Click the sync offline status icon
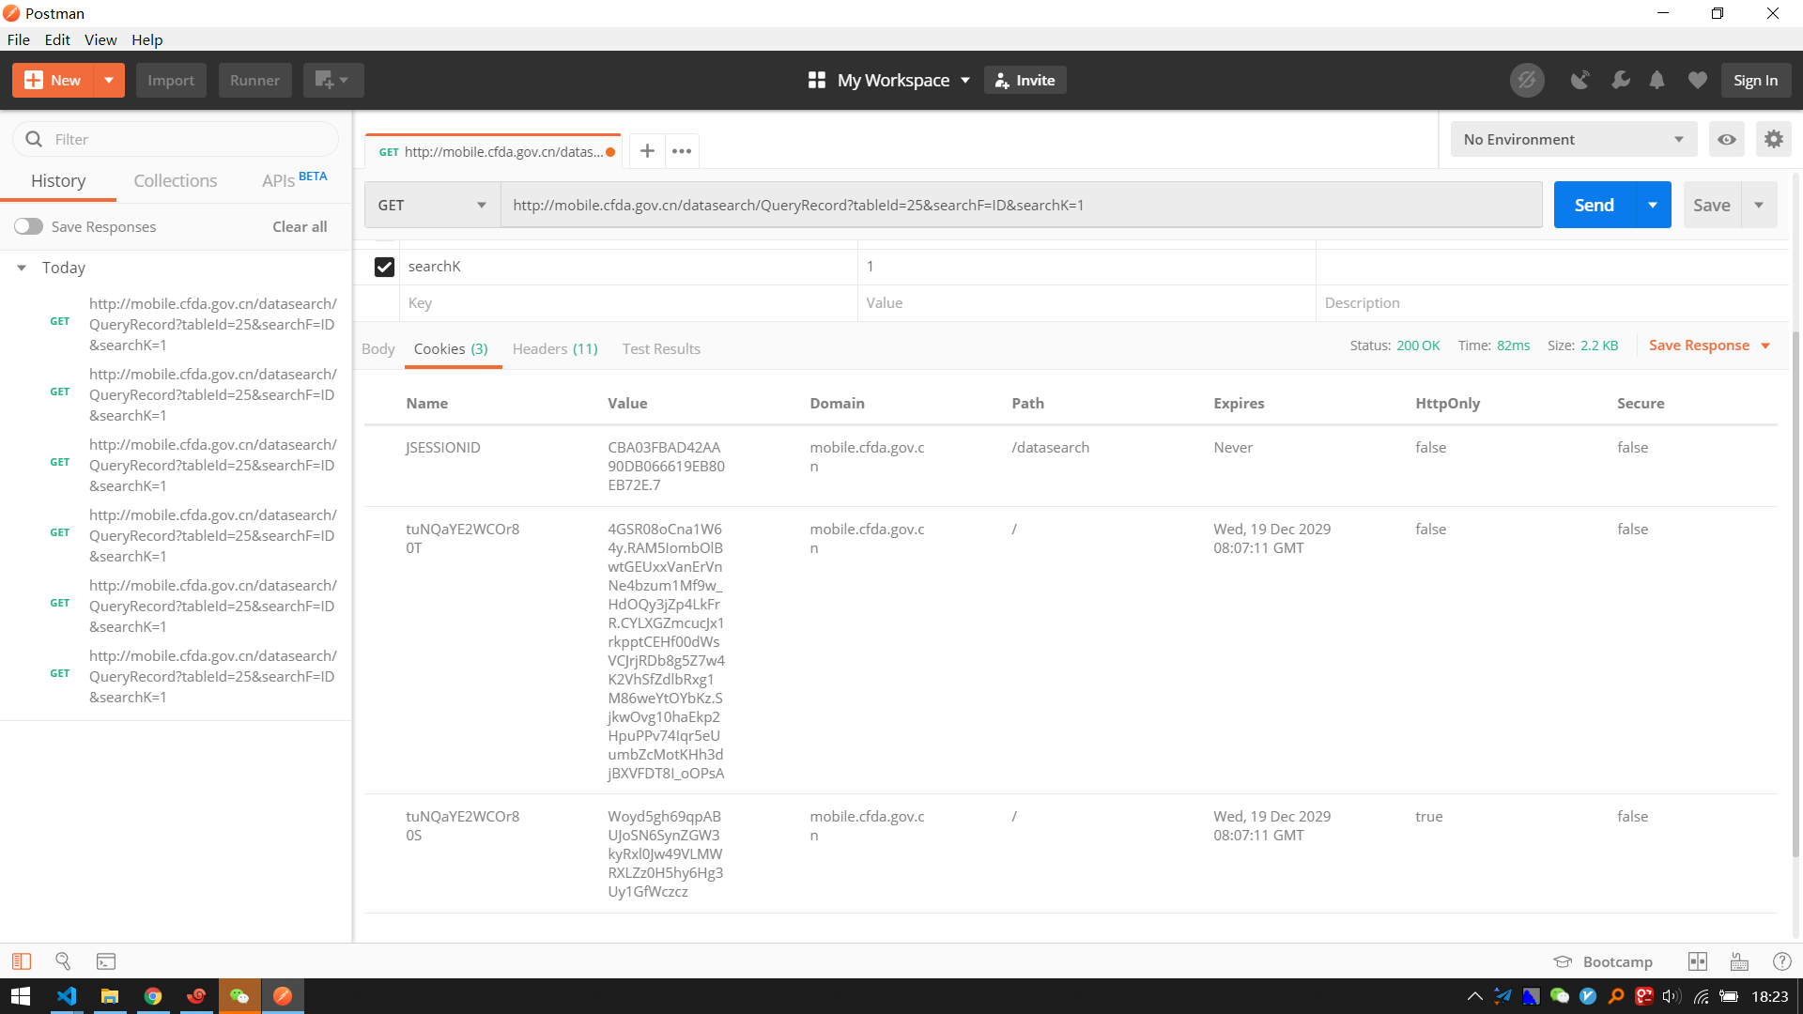Viewport: 1803px width, 1014px height. (x=1527, y=81)
